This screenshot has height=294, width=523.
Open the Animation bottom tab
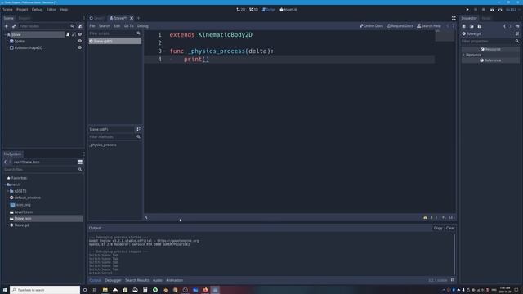[174, 280]
